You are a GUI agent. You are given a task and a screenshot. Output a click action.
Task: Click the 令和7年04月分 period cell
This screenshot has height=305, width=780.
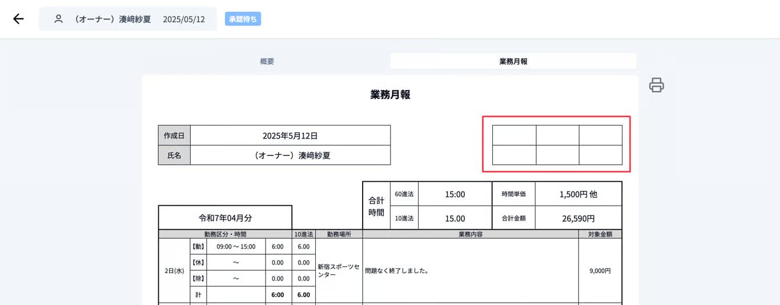(x=225, y=218)
